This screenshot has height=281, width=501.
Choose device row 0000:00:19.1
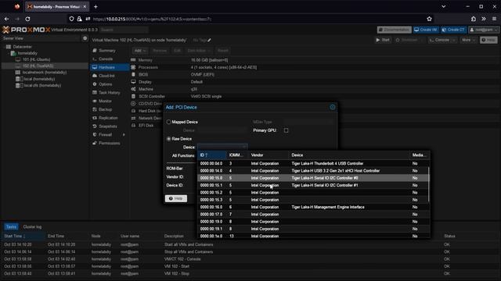[x=313, y=229]
